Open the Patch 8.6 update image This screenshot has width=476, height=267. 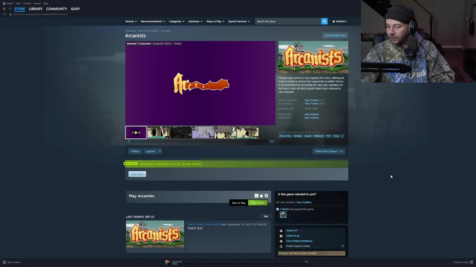coord(155,234)
